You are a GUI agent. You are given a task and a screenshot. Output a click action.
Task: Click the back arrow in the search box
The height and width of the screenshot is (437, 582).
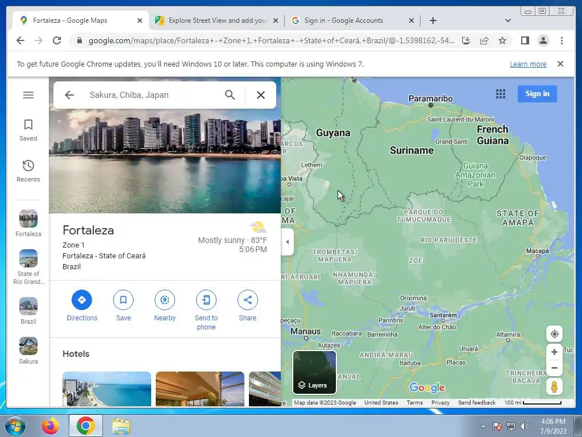click(x=69, y=95)
